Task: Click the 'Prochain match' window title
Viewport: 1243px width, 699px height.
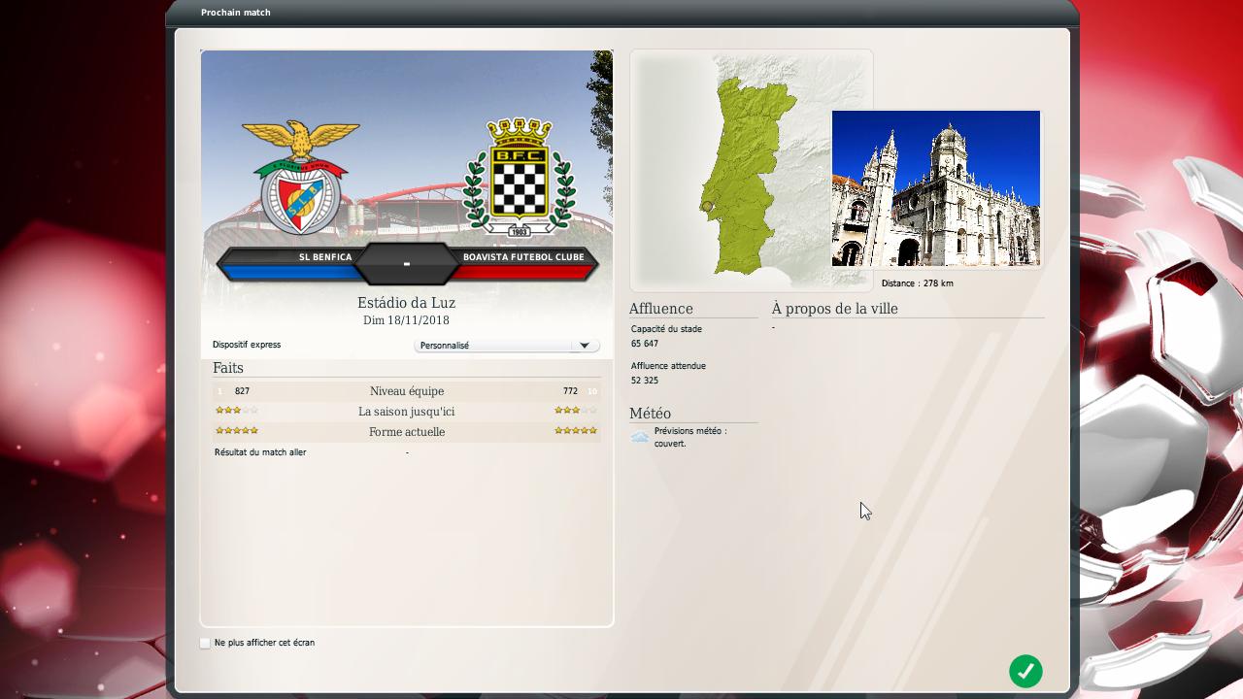Action: click(236, 13)
